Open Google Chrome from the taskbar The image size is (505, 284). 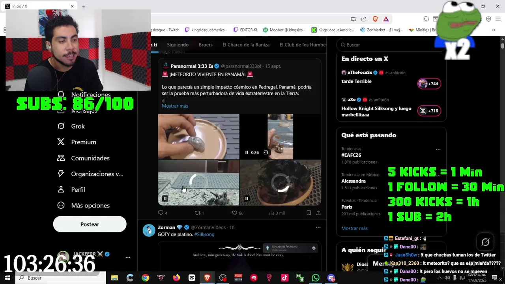tap(146, 278)
